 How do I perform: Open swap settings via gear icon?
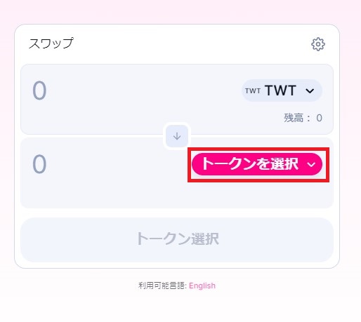click(318, 44)
